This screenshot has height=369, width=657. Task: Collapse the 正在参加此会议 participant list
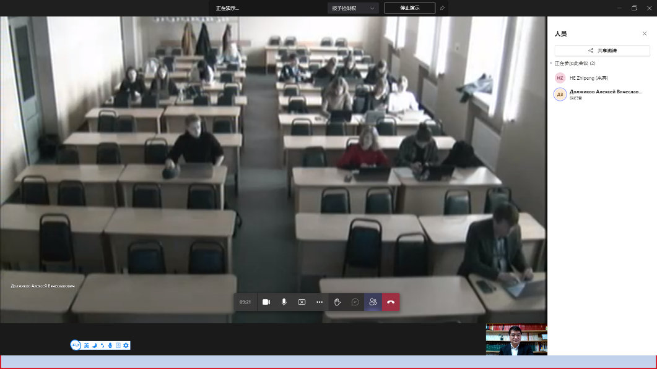[551, 63]
